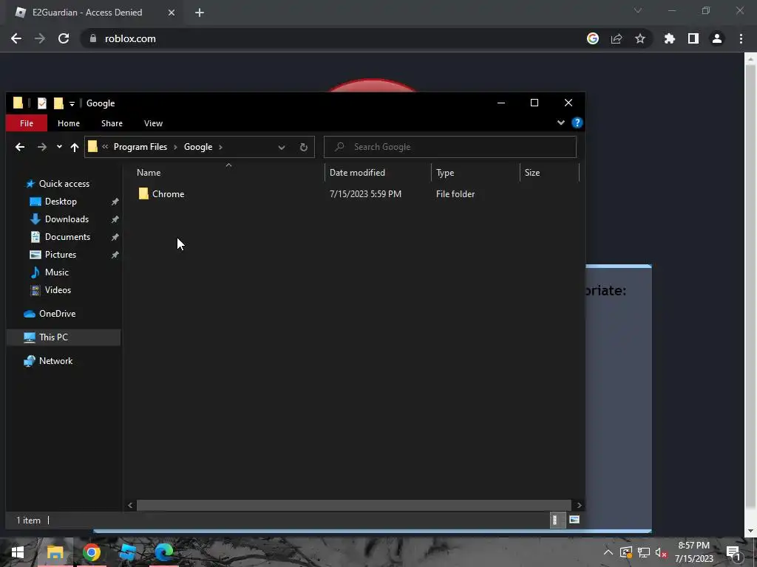This screenshot has width=757, height=567.
Task: Bookmark this page with star icon
Action: tap(640, 38)
